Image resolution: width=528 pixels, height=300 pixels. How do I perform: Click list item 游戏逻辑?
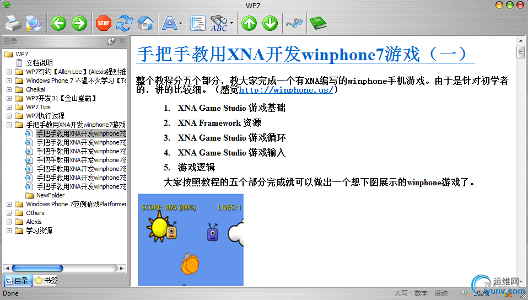(196, 167)
